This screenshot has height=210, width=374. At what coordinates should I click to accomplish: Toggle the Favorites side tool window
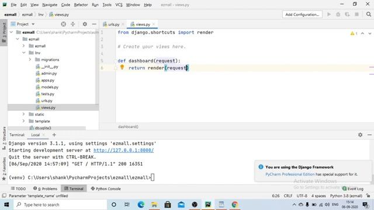4,169
